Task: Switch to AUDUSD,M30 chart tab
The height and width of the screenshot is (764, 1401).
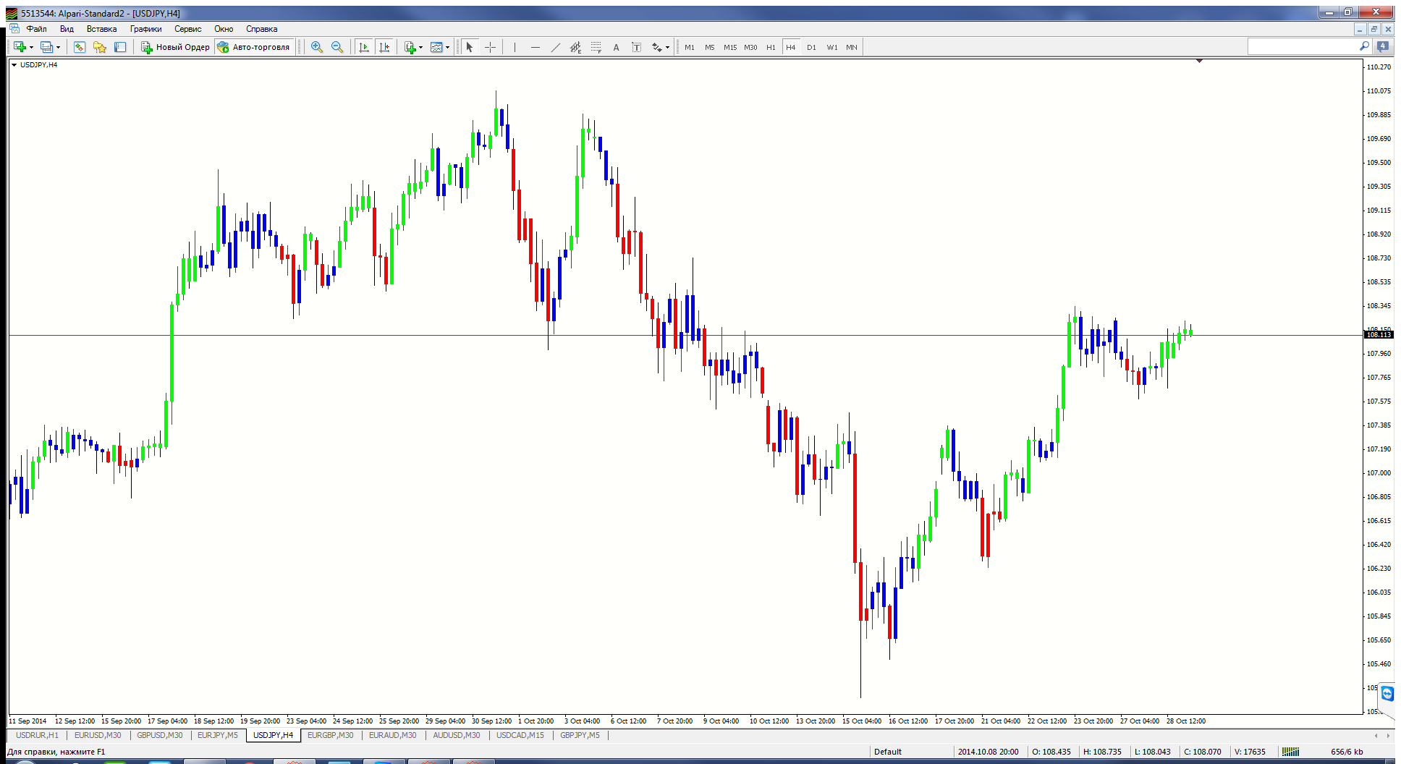Action: click(456, 735)
